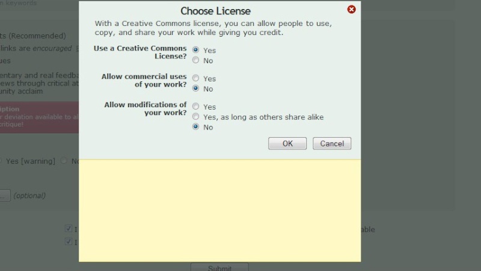Click the Creative Commons description paragraph
Image resolution: width=481 pixels, height=271 pixels.
click(x=213, y=28)
